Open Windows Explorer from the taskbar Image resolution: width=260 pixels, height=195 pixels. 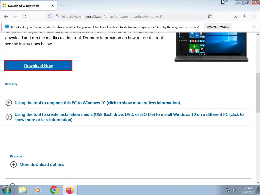click(23, 190)
